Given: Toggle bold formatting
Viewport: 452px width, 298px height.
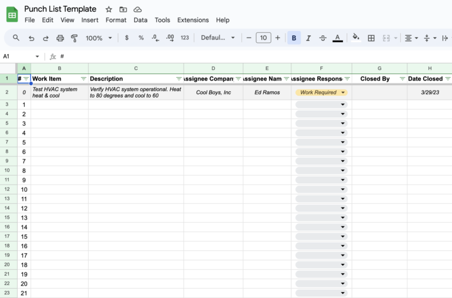Looking at the screenshot, I should 294,38.
